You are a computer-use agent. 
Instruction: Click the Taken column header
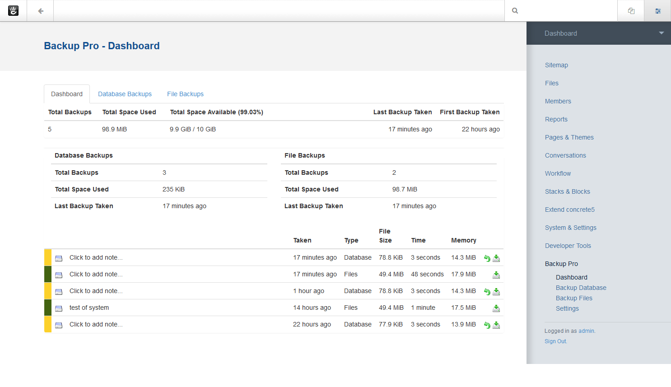pyautogui.click(x=302, y=240)
